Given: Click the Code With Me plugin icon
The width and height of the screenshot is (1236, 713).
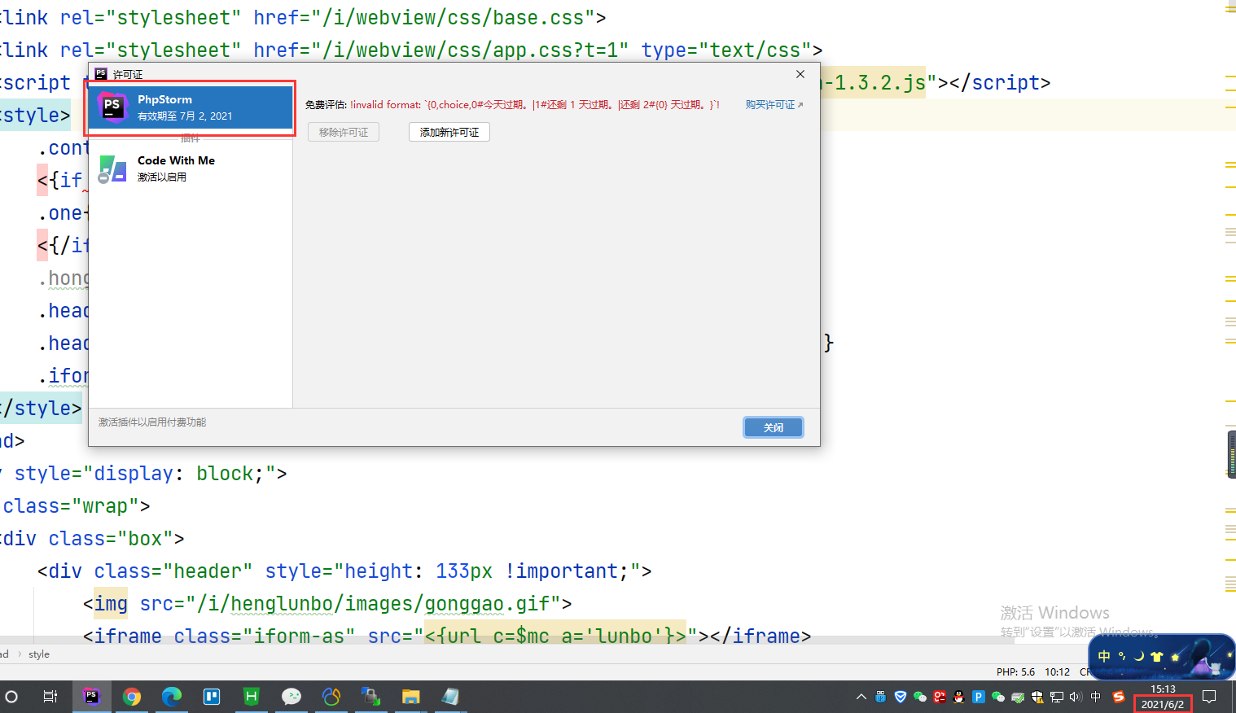Looking at the screenshot, I should click(112, 169).
